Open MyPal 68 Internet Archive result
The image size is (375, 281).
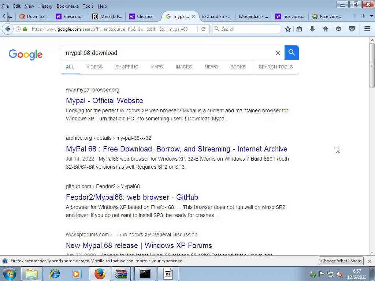(x=177, y=149)
